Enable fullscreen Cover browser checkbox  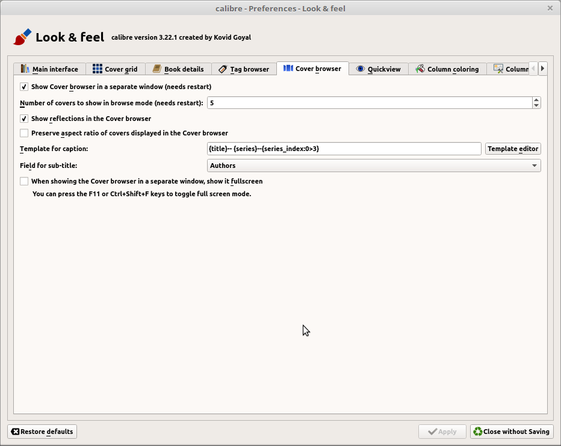tap(24, 181)
